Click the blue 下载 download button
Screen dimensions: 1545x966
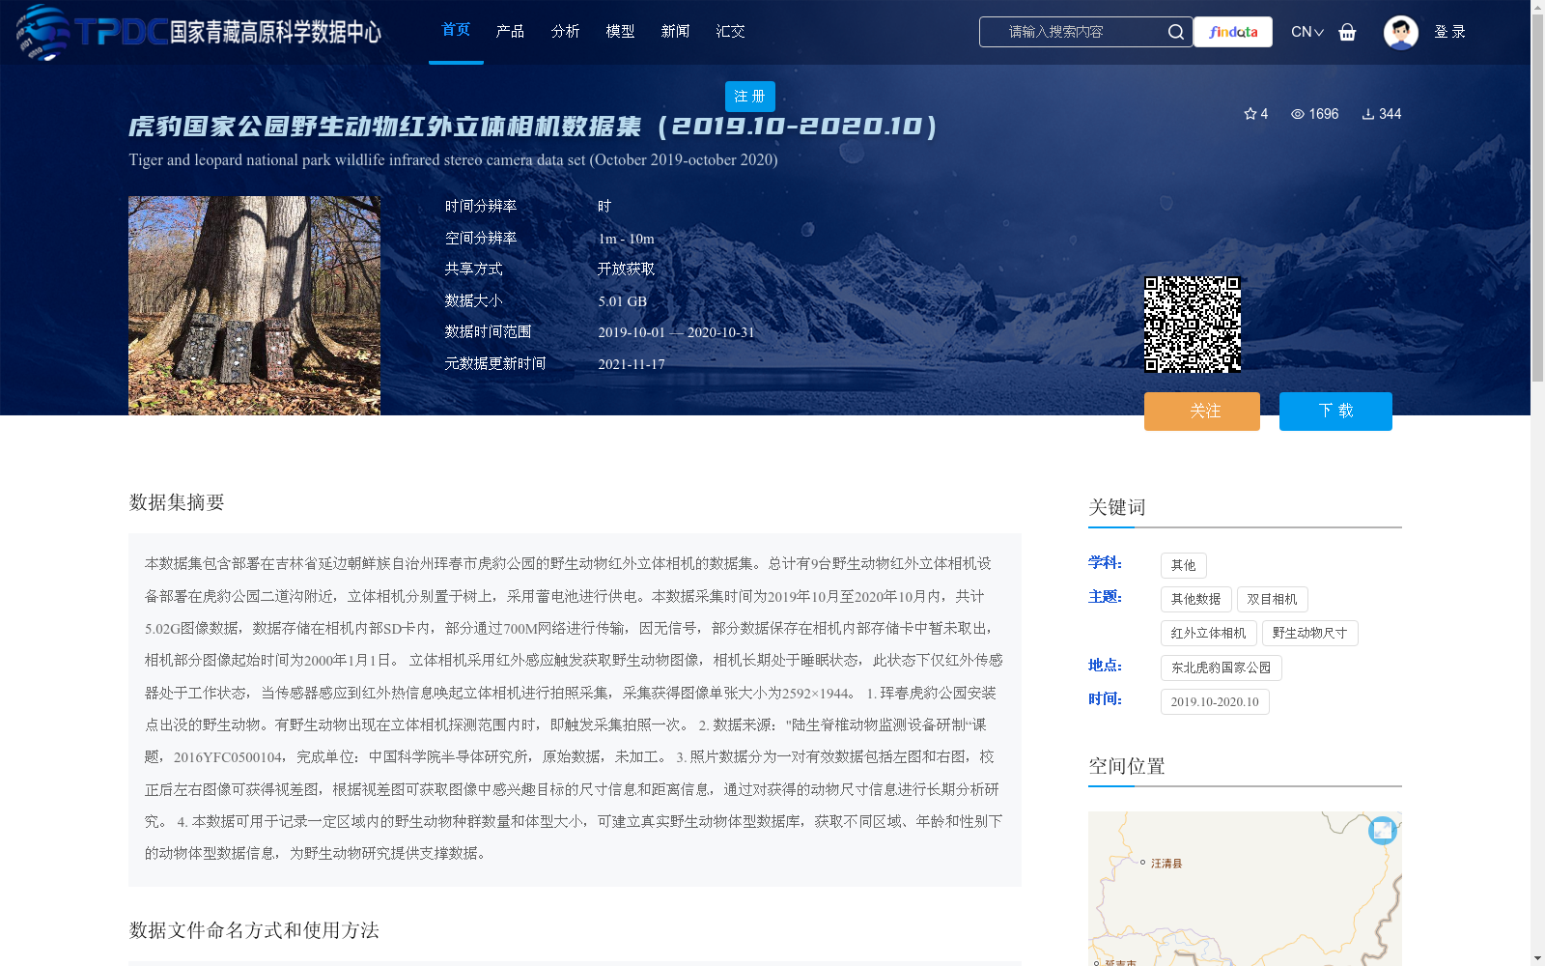(1335, 411)
